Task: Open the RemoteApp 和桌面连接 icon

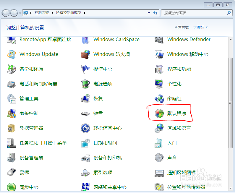Action: click(x=12, y=40)
